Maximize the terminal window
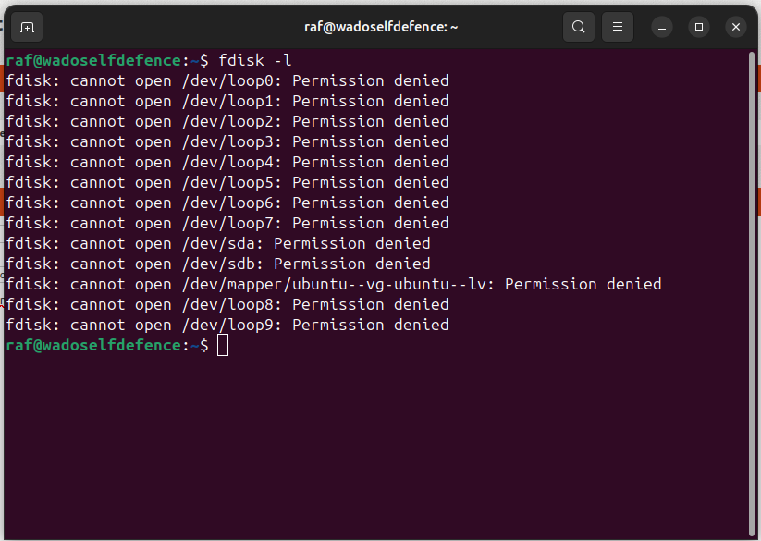 click(699, 27)
